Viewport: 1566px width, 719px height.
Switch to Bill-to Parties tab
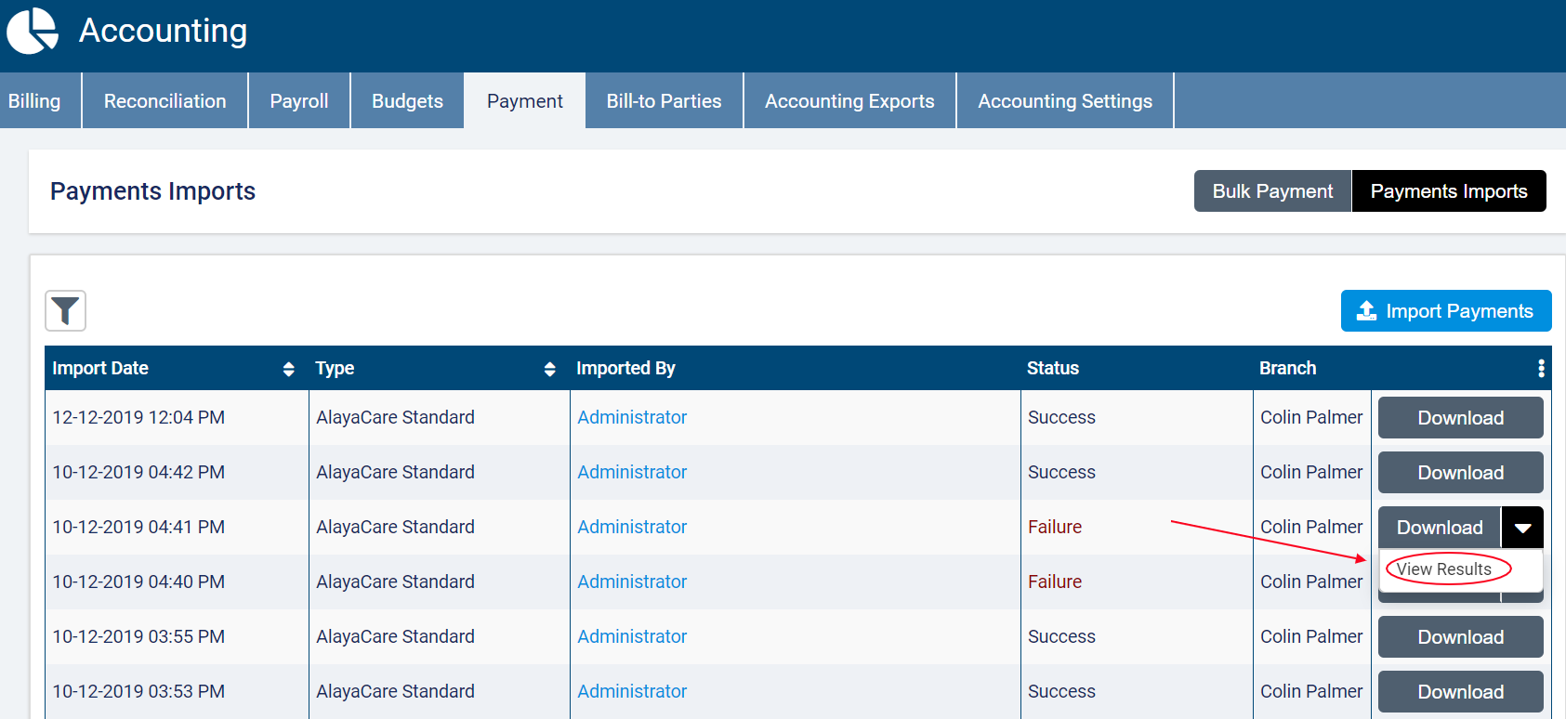click(x=664, y=101)
